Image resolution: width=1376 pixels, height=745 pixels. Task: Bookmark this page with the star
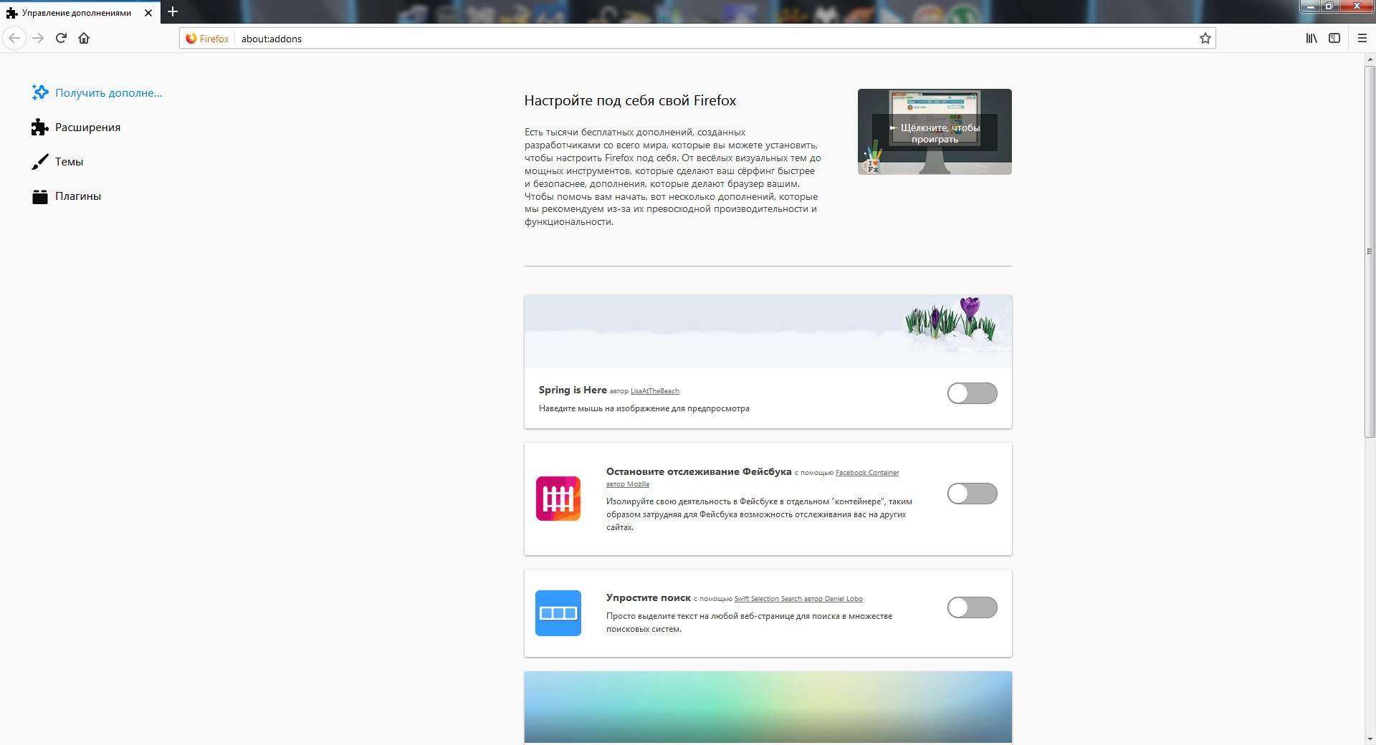pyautogui.click(x=1205, y=38)
